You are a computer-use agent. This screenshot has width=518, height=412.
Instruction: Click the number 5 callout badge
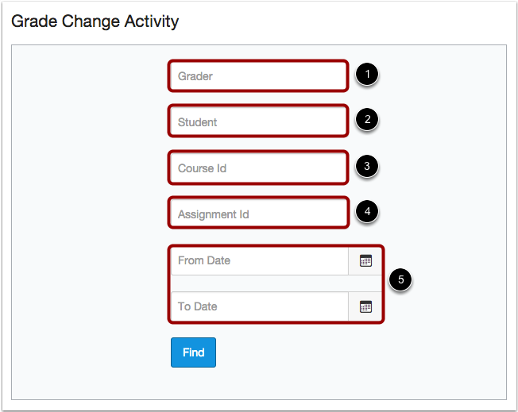tap(400, 279)
